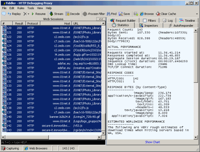This screenshot has width=200, height=152.
Task: Click session list scroll up arrow
Action: [x=103, y=23]
